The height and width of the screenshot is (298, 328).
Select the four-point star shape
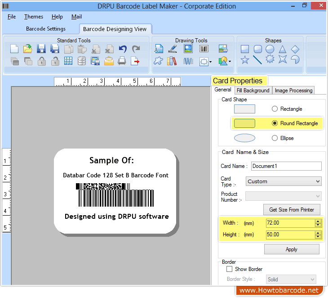[283, 59]
